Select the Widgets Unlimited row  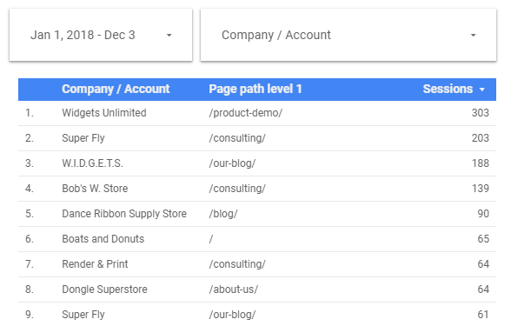(257, 113)
